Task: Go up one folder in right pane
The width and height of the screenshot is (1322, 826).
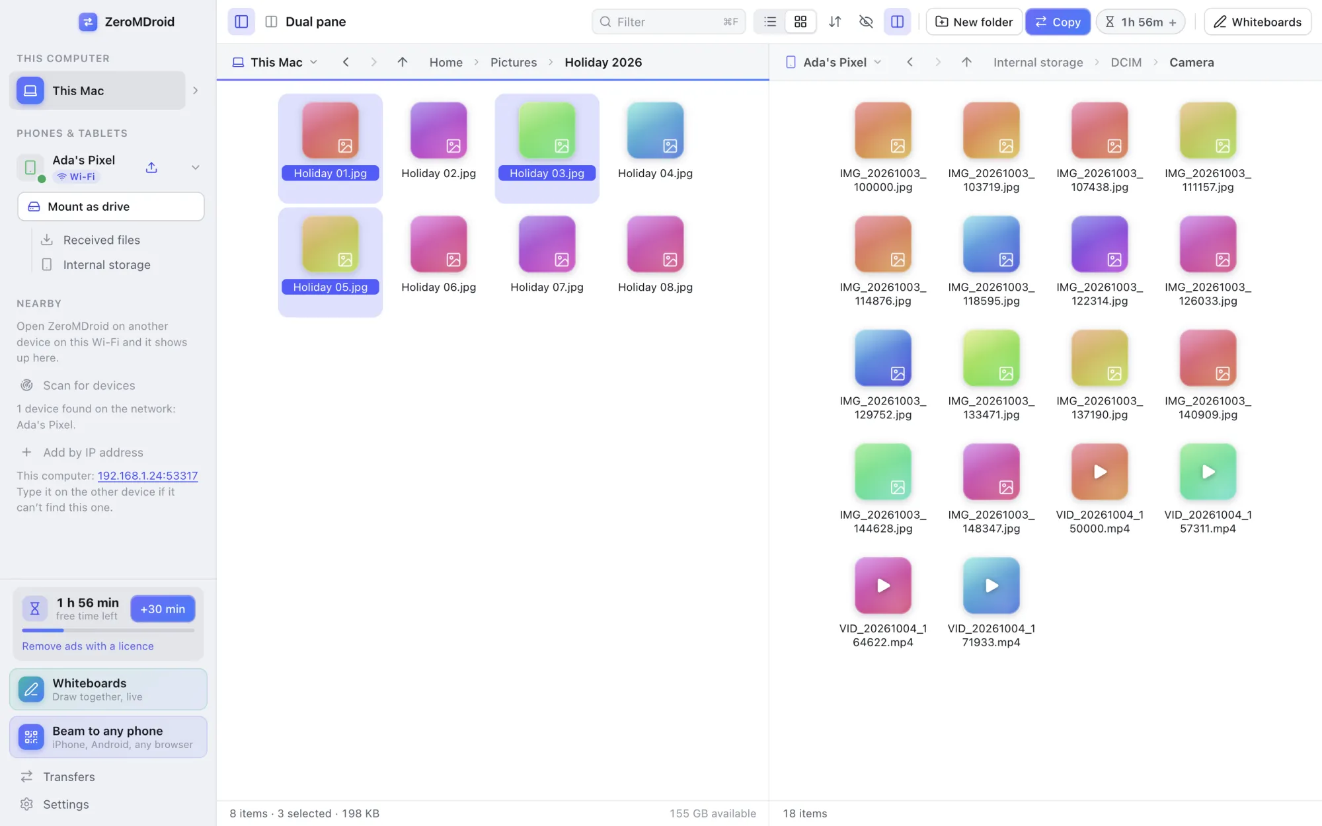Action: pyautogui.click(x=966, y=62)
